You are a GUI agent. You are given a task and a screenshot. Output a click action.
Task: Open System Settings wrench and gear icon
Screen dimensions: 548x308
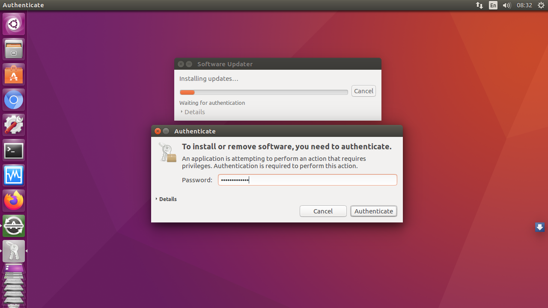[14, 125]
